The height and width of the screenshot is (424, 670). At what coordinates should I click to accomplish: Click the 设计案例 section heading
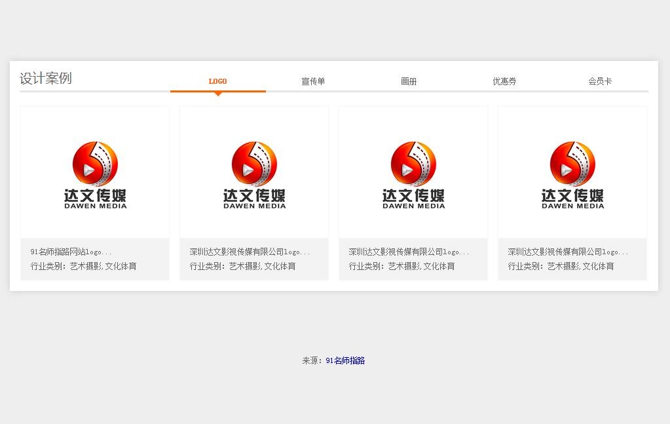46,78
